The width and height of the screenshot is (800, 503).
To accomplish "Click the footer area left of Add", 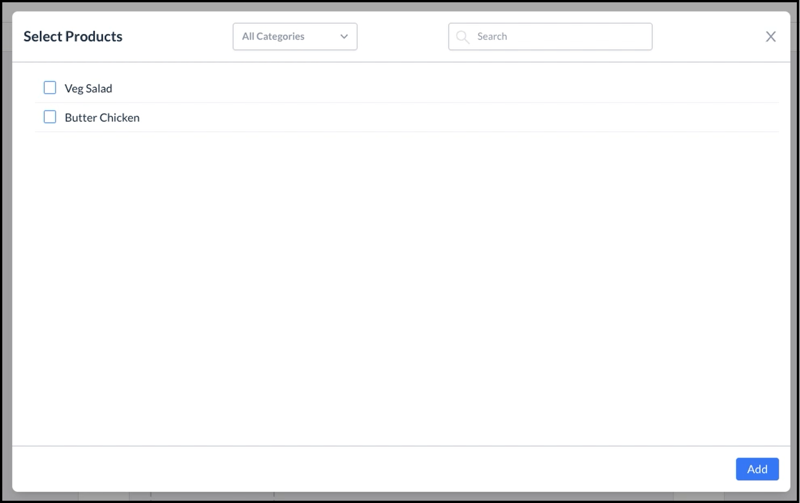I will [x=364, y=469].
